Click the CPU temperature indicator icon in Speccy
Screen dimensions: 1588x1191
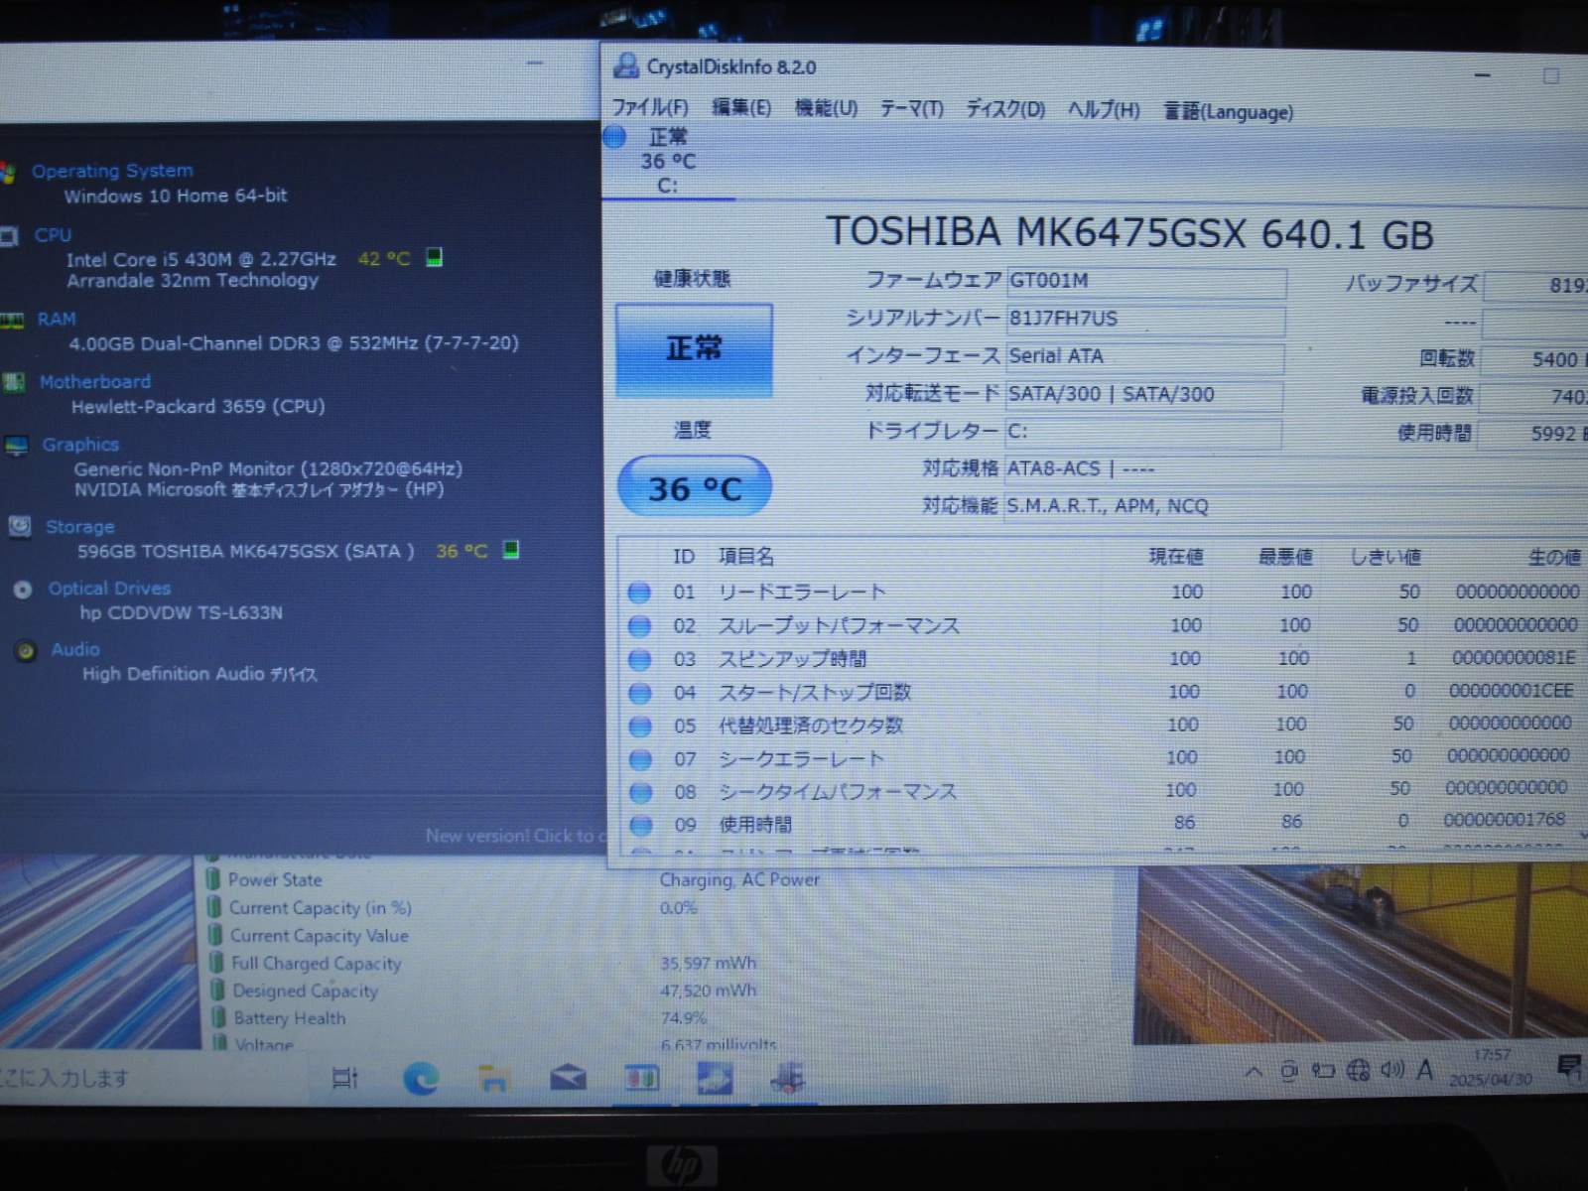[434, 258]
